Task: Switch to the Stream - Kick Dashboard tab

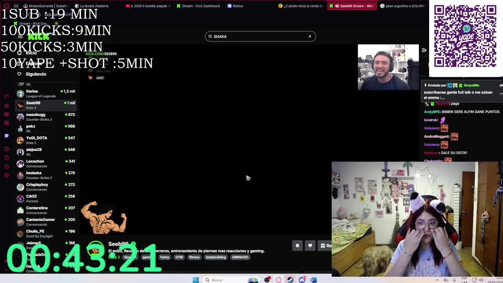Action: click(198, 6)
